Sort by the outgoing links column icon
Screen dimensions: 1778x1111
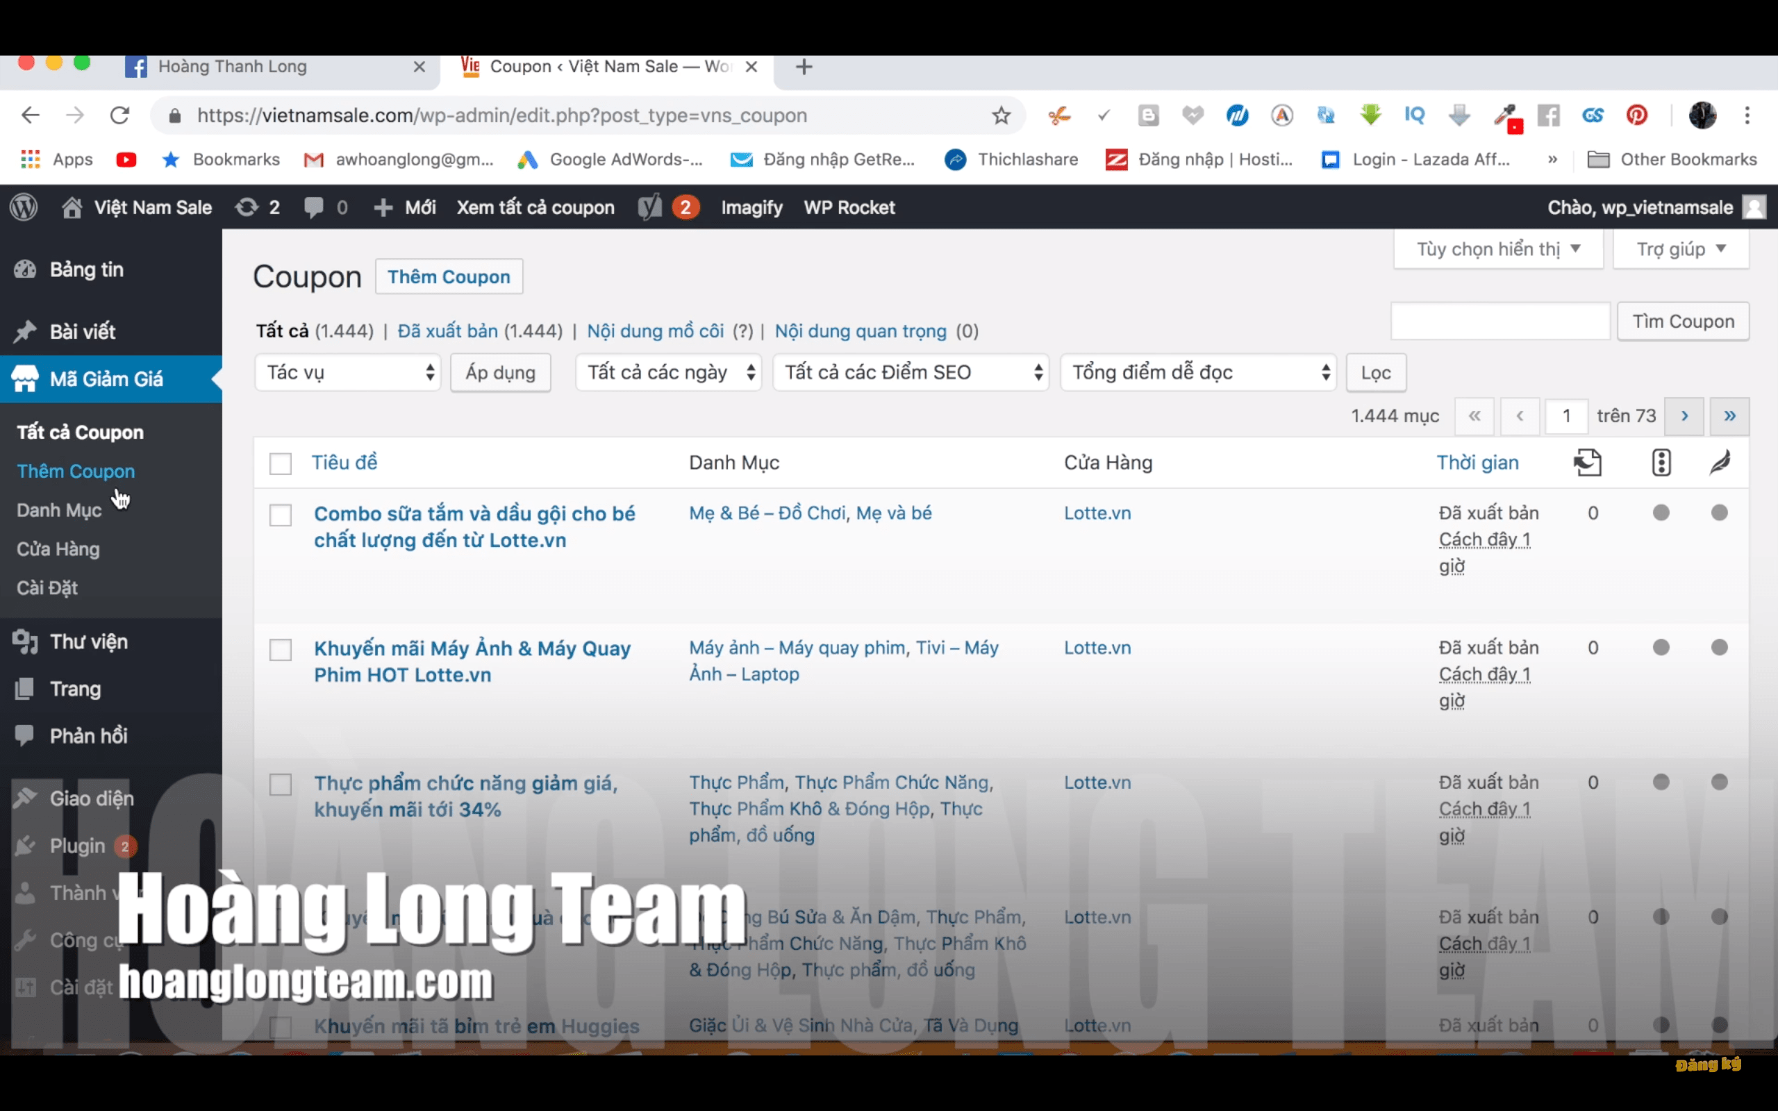click(1587, 462)
